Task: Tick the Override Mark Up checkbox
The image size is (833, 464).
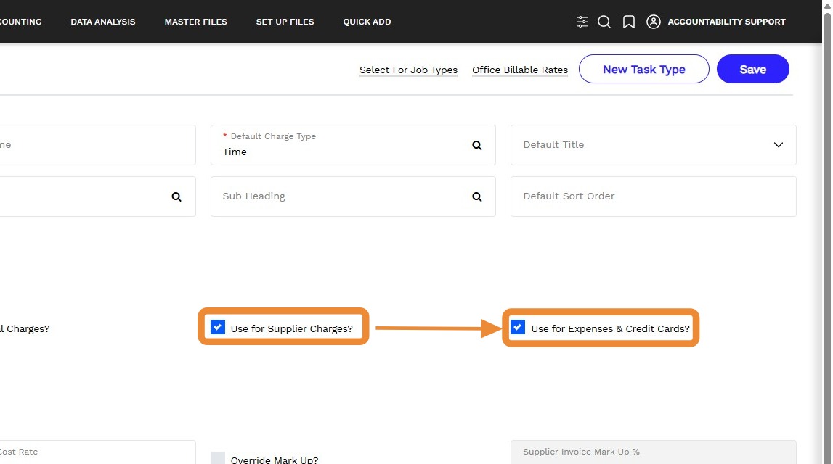Action: [218, 458]
